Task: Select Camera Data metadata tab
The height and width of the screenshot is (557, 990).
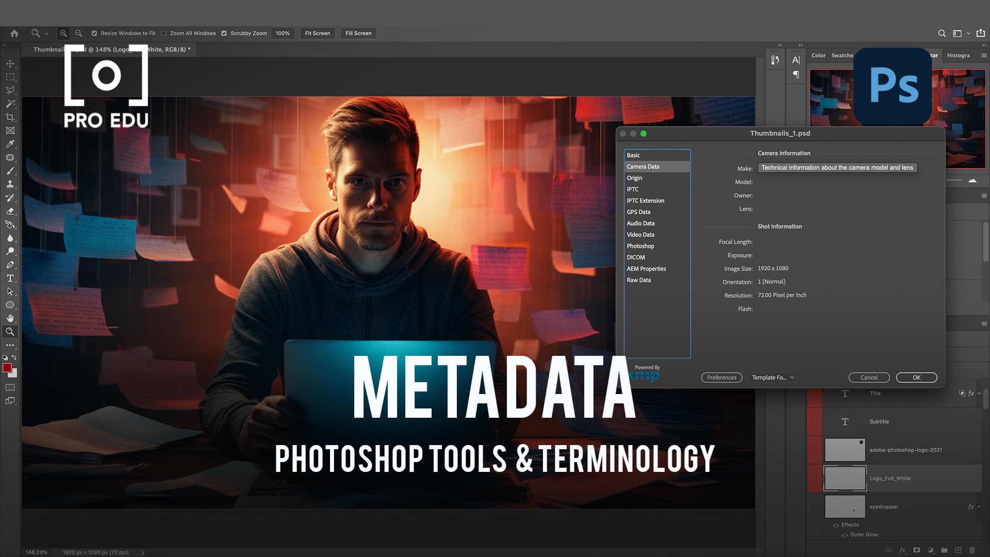Action: (655, 166)
